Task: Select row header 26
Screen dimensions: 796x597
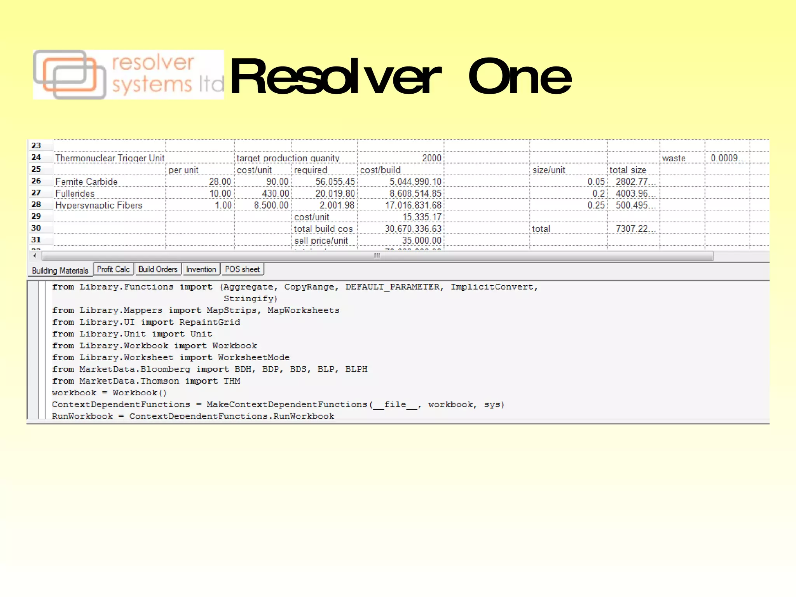Action: click(40, 181)
